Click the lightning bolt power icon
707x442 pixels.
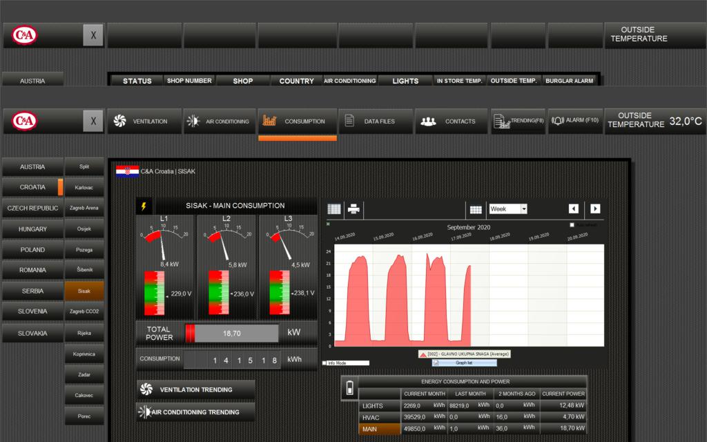click(x=144, y=206)
